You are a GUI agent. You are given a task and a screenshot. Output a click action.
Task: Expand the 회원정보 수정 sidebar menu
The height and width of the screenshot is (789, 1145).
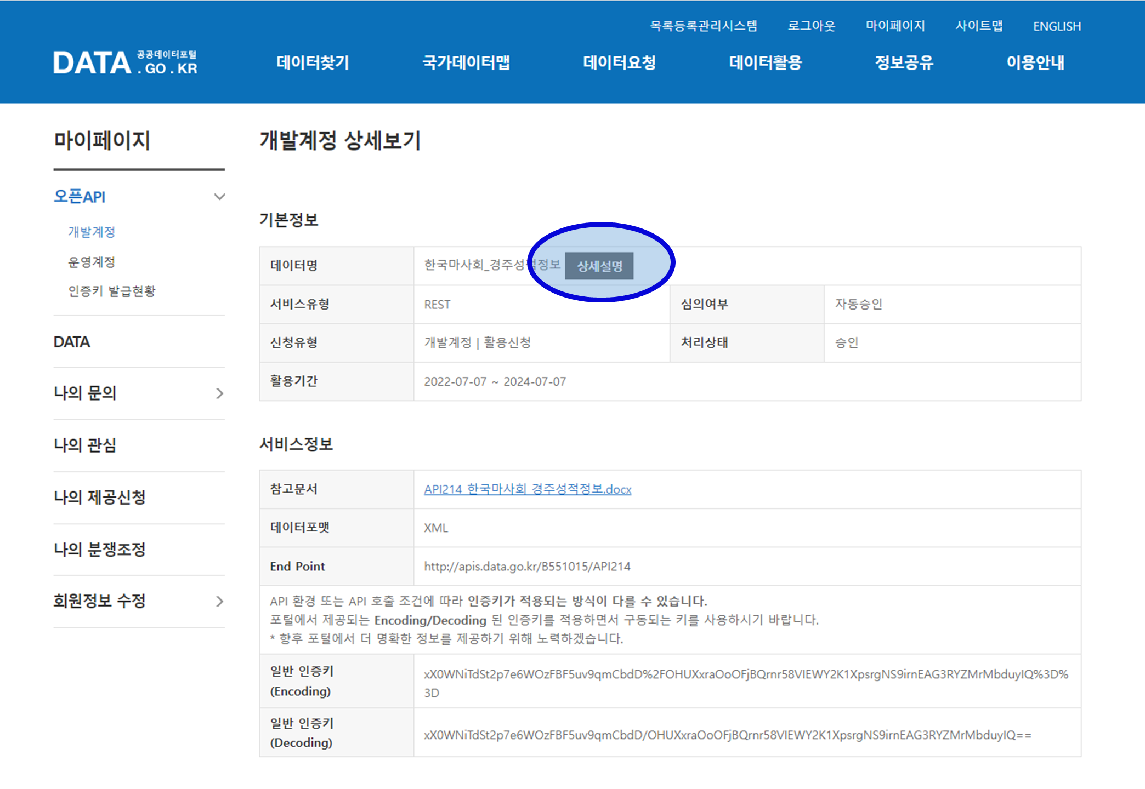[x=219, y=601]
